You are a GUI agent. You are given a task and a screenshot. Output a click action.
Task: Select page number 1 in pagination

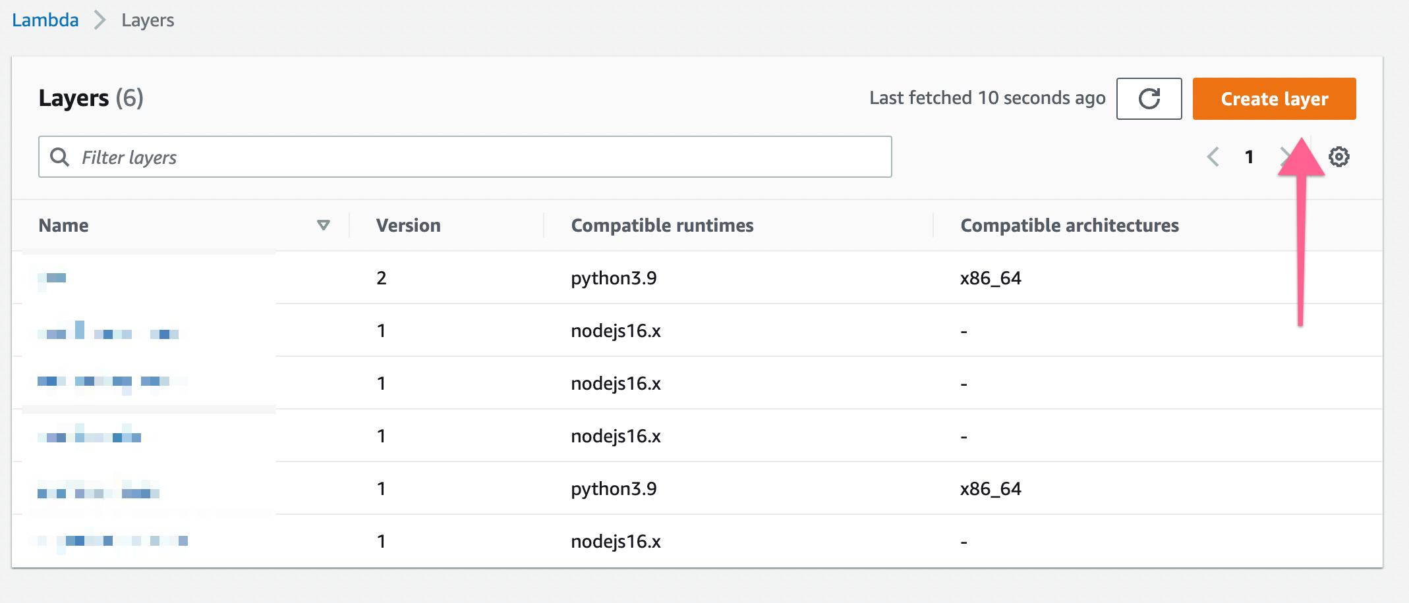coord(1249,157)
